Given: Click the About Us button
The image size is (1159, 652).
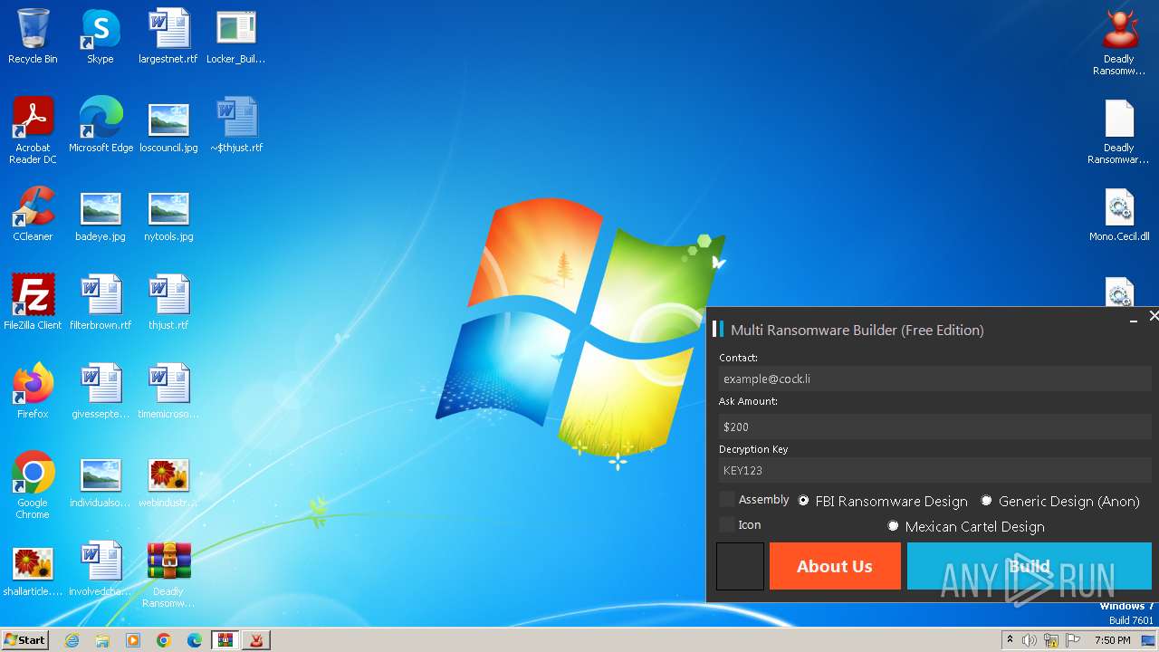Looking at the screenshot, I should 835,566.
